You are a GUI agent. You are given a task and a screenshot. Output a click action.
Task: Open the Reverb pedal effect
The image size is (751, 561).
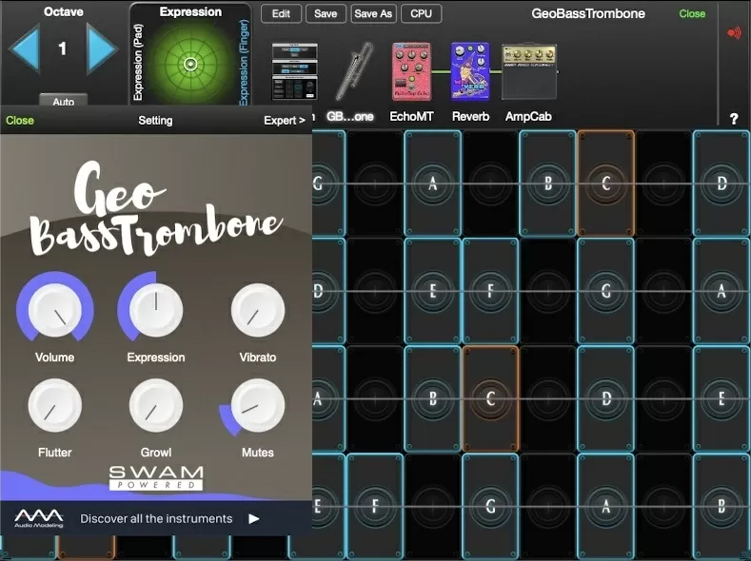point(470,71)
